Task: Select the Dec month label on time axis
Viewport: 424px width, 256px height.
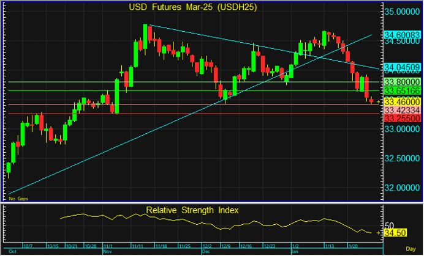Action: tap(205, 251)
